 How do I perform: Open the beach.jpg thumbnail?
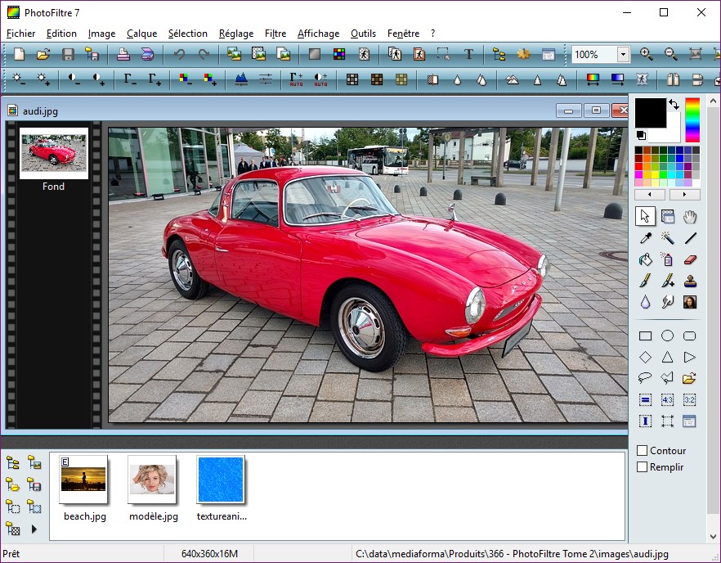pos(83,479)
